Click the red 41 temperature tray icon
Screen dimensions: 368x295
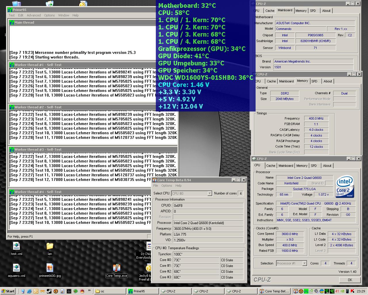(x=337, y=291)
